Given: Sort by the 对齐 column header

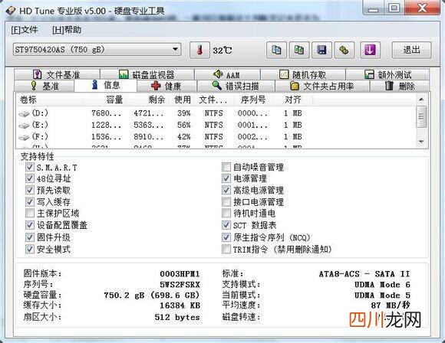Looking at the screenshot, I should (x=293, y=100).
